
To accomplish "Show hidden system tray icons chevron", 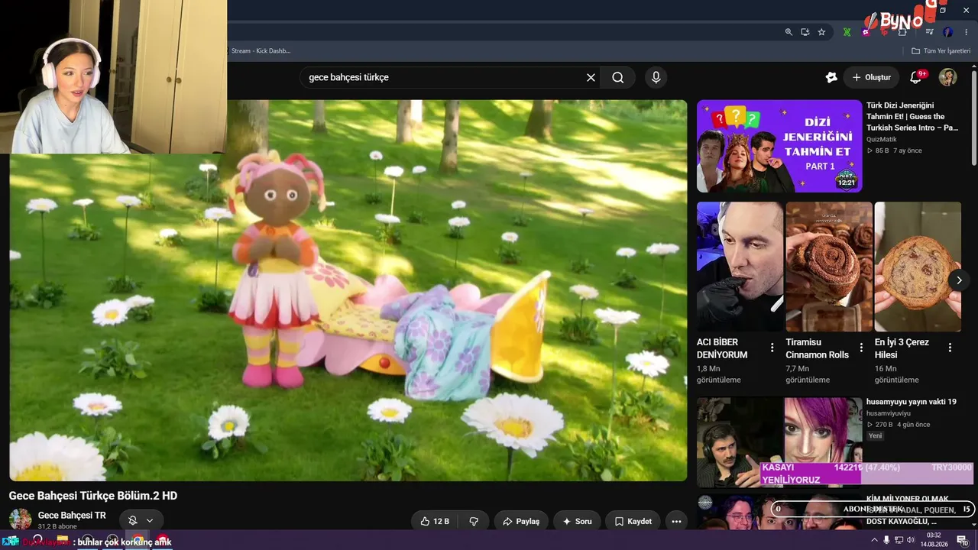I will pyautogui.click(x=874, y=540).
